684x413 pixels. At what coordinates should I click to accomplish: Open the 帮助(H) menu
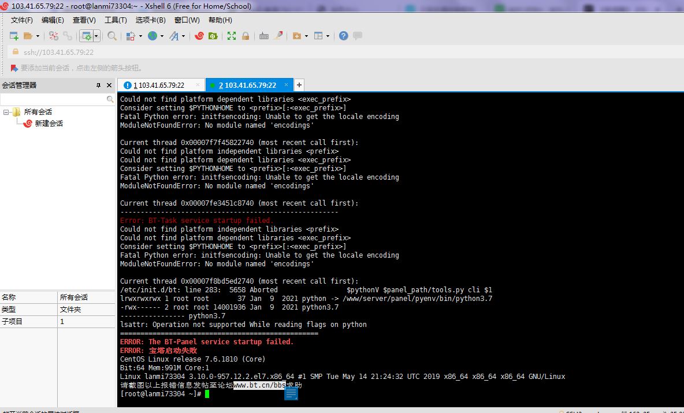tap(220, 20)
